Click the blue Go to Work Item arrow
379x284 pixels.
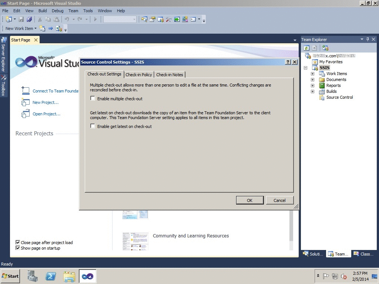pos(50,28)
